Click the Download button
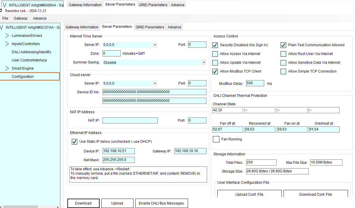The width and height of the screenshot is (355, 208). (x=83, y=203)
